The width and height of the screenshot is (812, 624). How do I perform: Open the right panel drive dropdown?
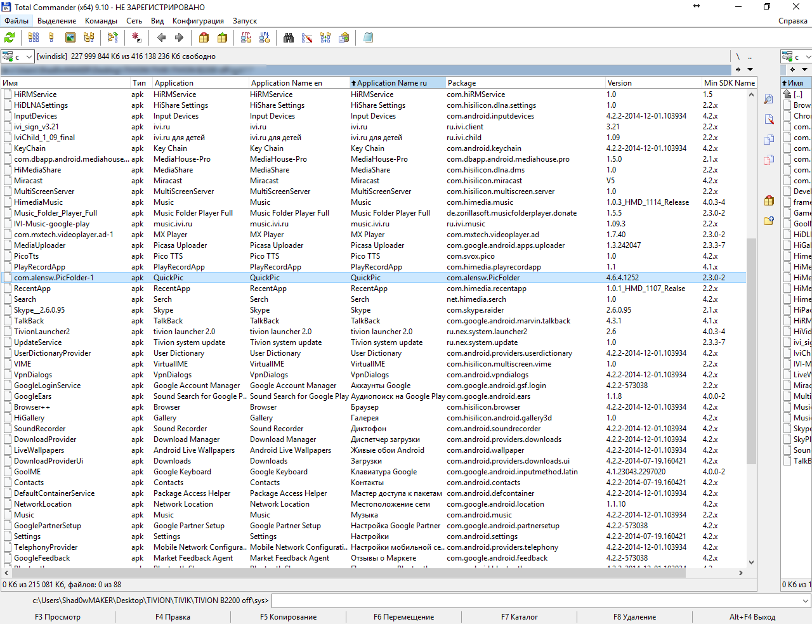click(x=796, y=56)
